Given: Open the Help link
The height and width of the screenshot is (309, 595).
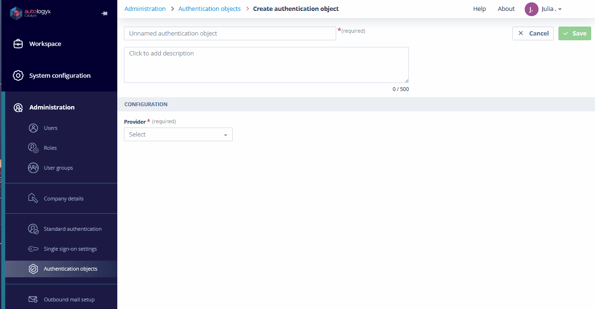Looking at the screenshot, I should click(480, 9).
